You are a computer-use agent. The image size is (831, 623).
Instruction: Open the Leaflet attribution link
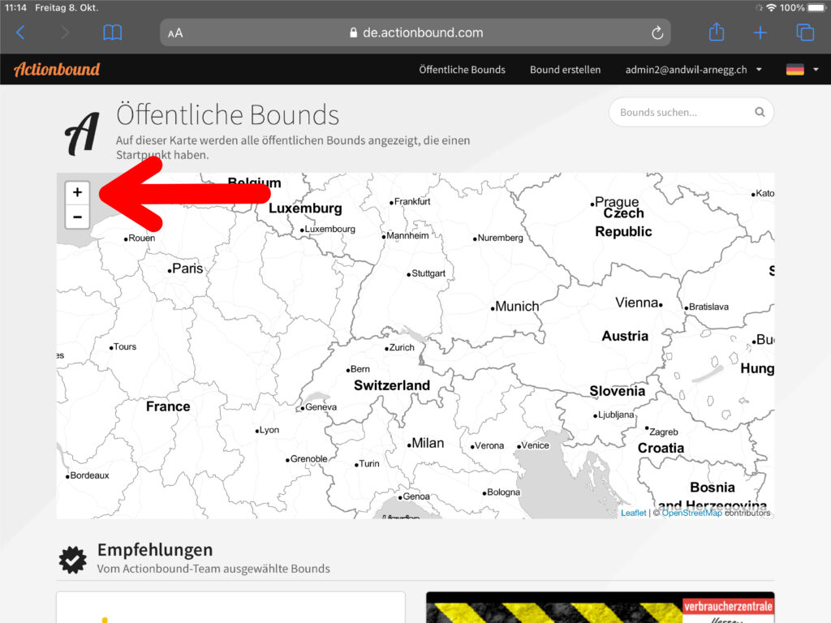pyautogui.click(x=633, y=513)
